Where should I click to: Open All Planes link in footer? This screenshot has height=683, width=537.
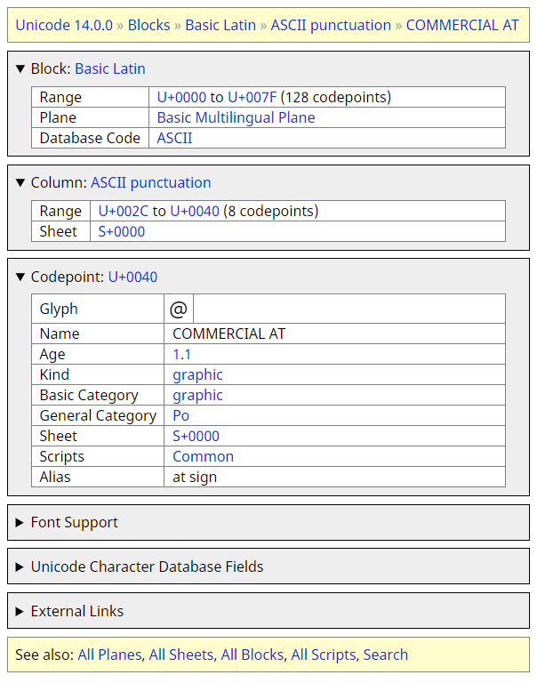pos(109,655)
